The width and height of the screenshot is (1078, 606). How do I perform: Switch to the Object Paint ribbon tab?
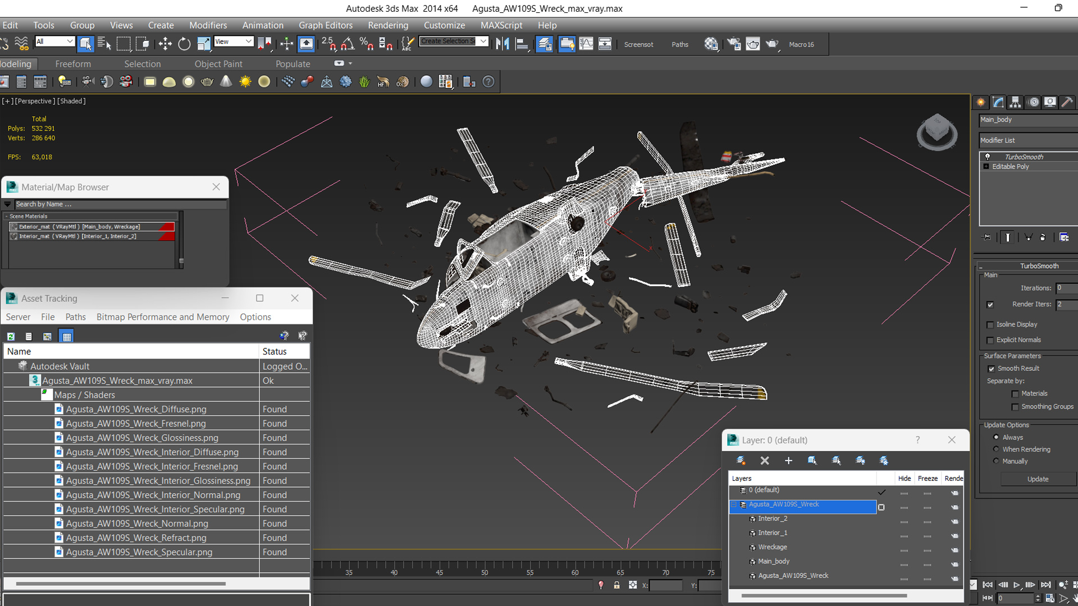218,64
